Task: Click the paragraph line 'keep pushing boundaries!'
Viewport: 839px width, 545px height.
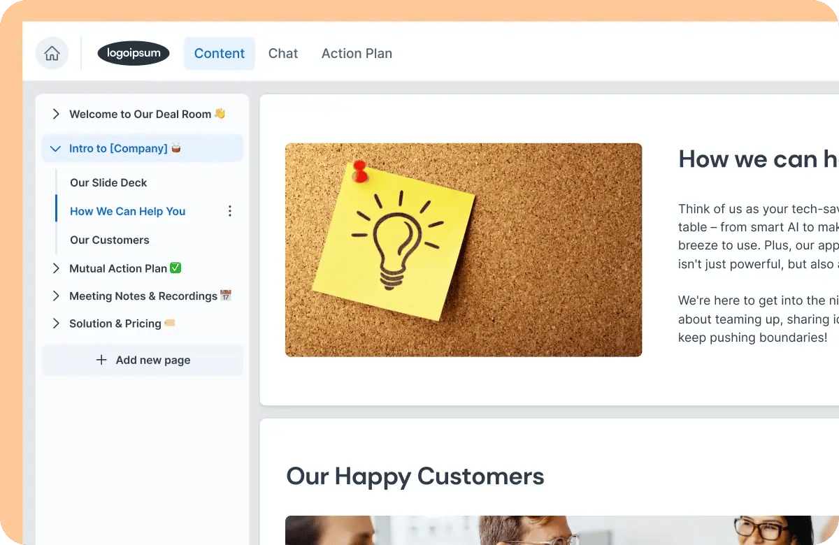Action: tap(753, 337)
